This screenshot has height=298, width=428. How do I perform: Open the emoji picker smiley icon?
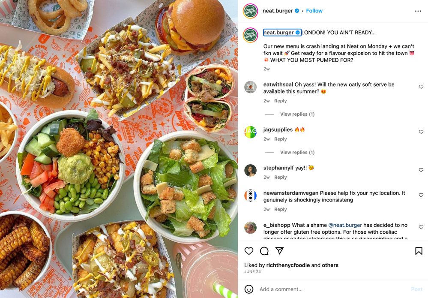(x=248, y=289)
